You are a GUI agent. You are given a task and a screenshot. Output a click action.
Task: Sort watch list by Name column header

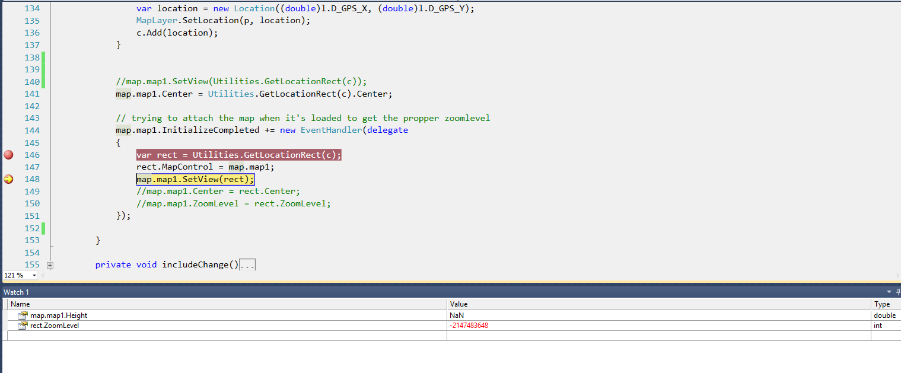pos(228,304)
